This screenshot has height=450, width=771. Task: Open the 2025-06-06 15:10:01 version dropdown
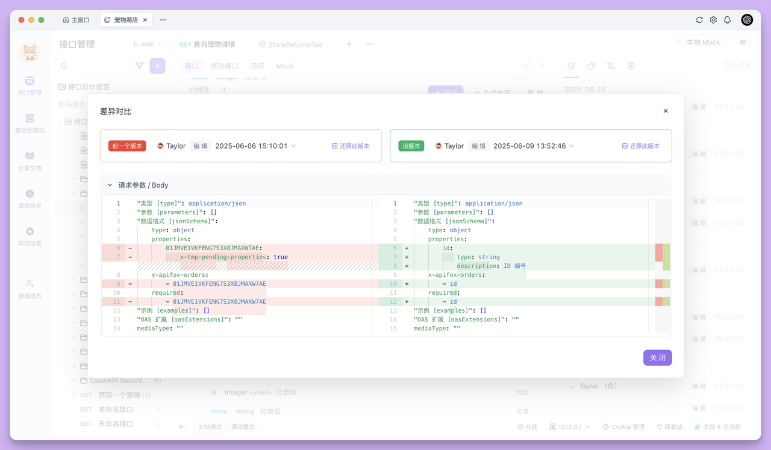(256, 146)
